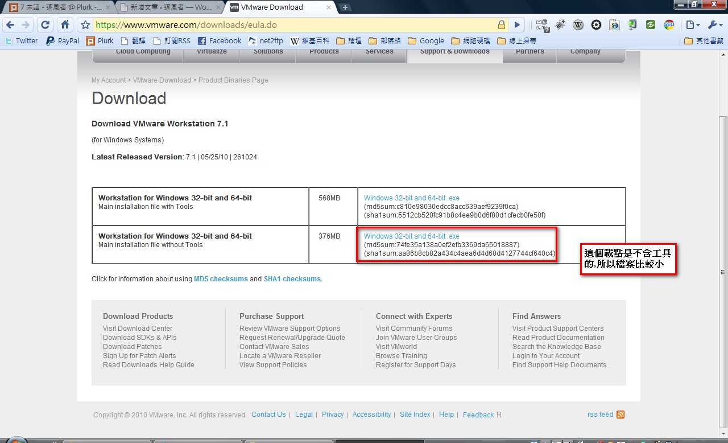
Task: Open the Download Patches link
Action: click(133, 347)
